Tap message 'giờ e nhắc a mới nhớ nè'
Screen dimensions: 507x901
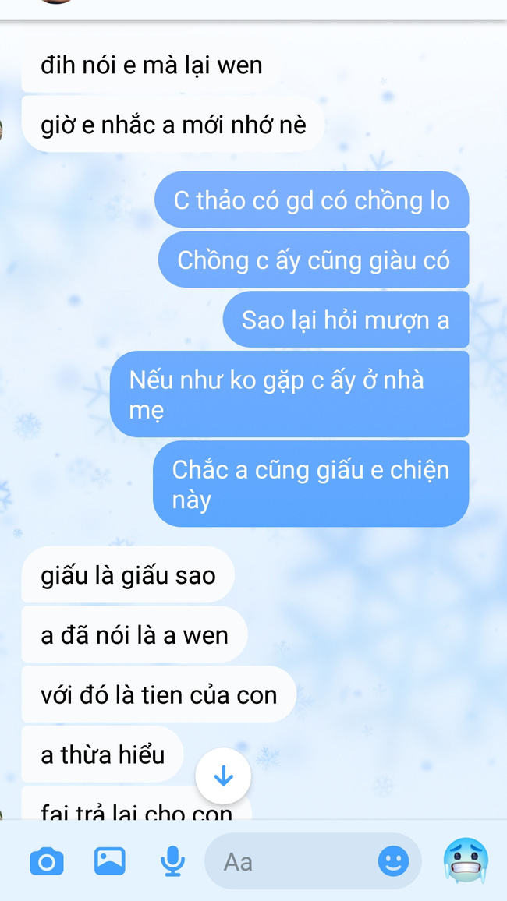pos(173,124)
